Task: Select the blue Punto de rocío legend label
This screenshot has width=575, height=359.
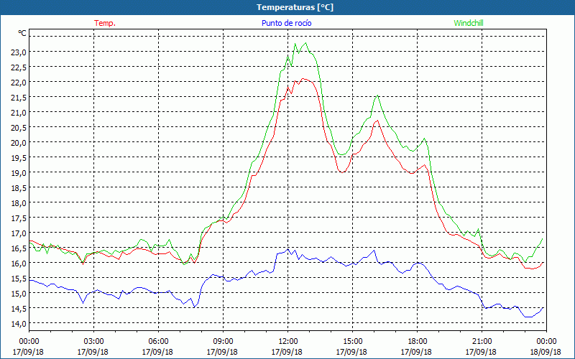Action: pos(286,23)
